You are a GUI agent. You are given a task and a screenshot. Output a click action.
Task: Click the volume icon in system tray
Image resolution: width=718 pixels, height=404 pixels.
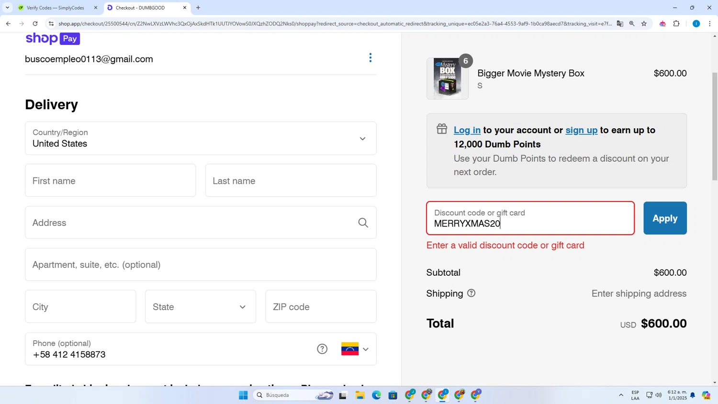pyautogui.click(x=659, y=395)
